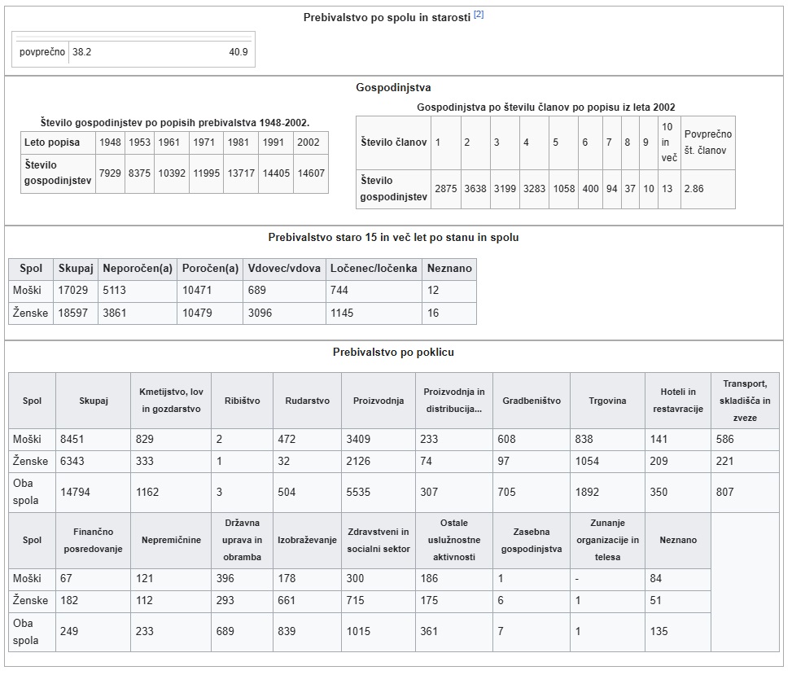792x675 pixels.
Task: Select the Ribištvo column header
Action: click(242, 401)
